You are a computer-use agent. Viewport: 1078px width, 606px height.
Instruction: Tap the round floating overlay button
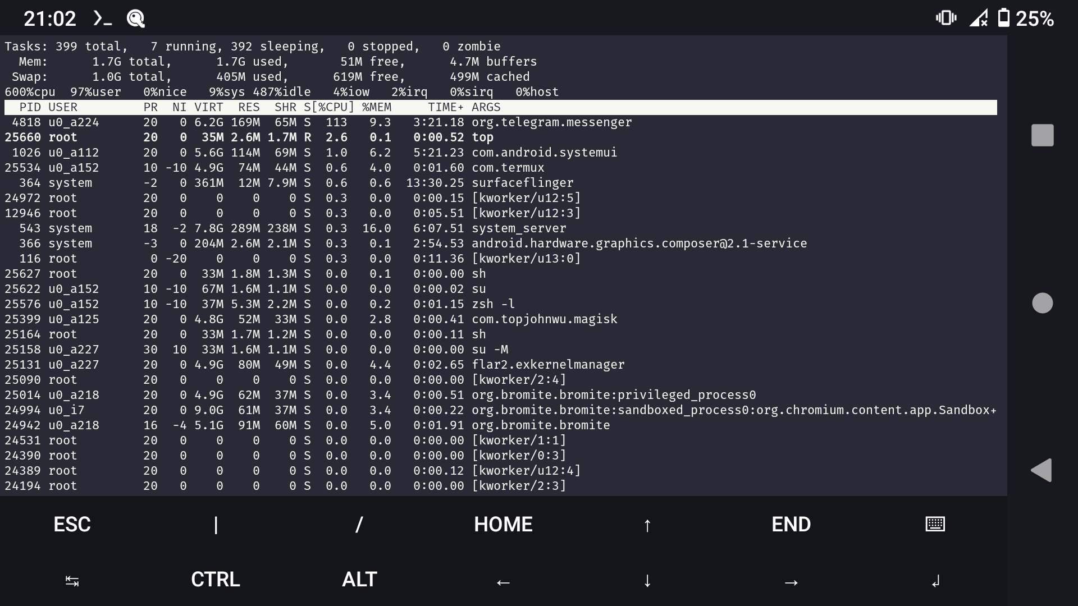pyautogui.click(x=1042, y=302)
